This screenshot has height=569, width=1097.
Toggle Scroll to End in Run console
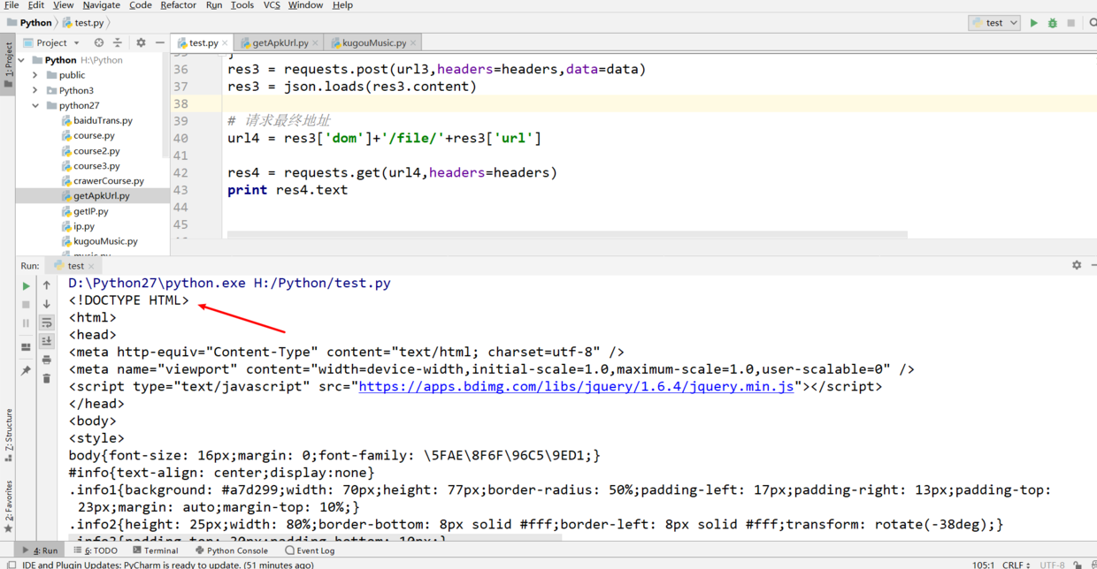(47, 341)
